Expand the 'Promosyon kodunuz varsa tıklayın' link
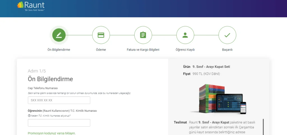 (52, 133)
